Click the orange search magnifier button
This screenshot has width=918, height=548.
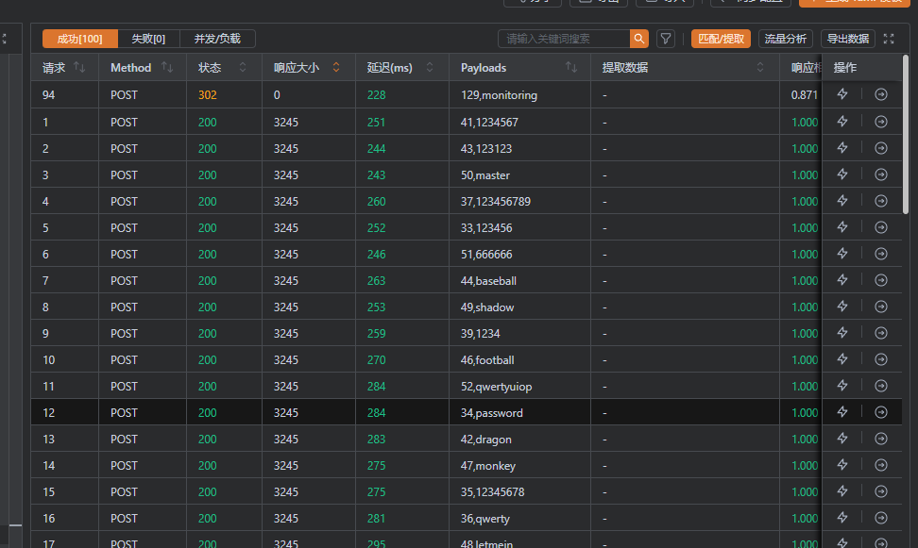pyautogui.click(x=639, y=39)
